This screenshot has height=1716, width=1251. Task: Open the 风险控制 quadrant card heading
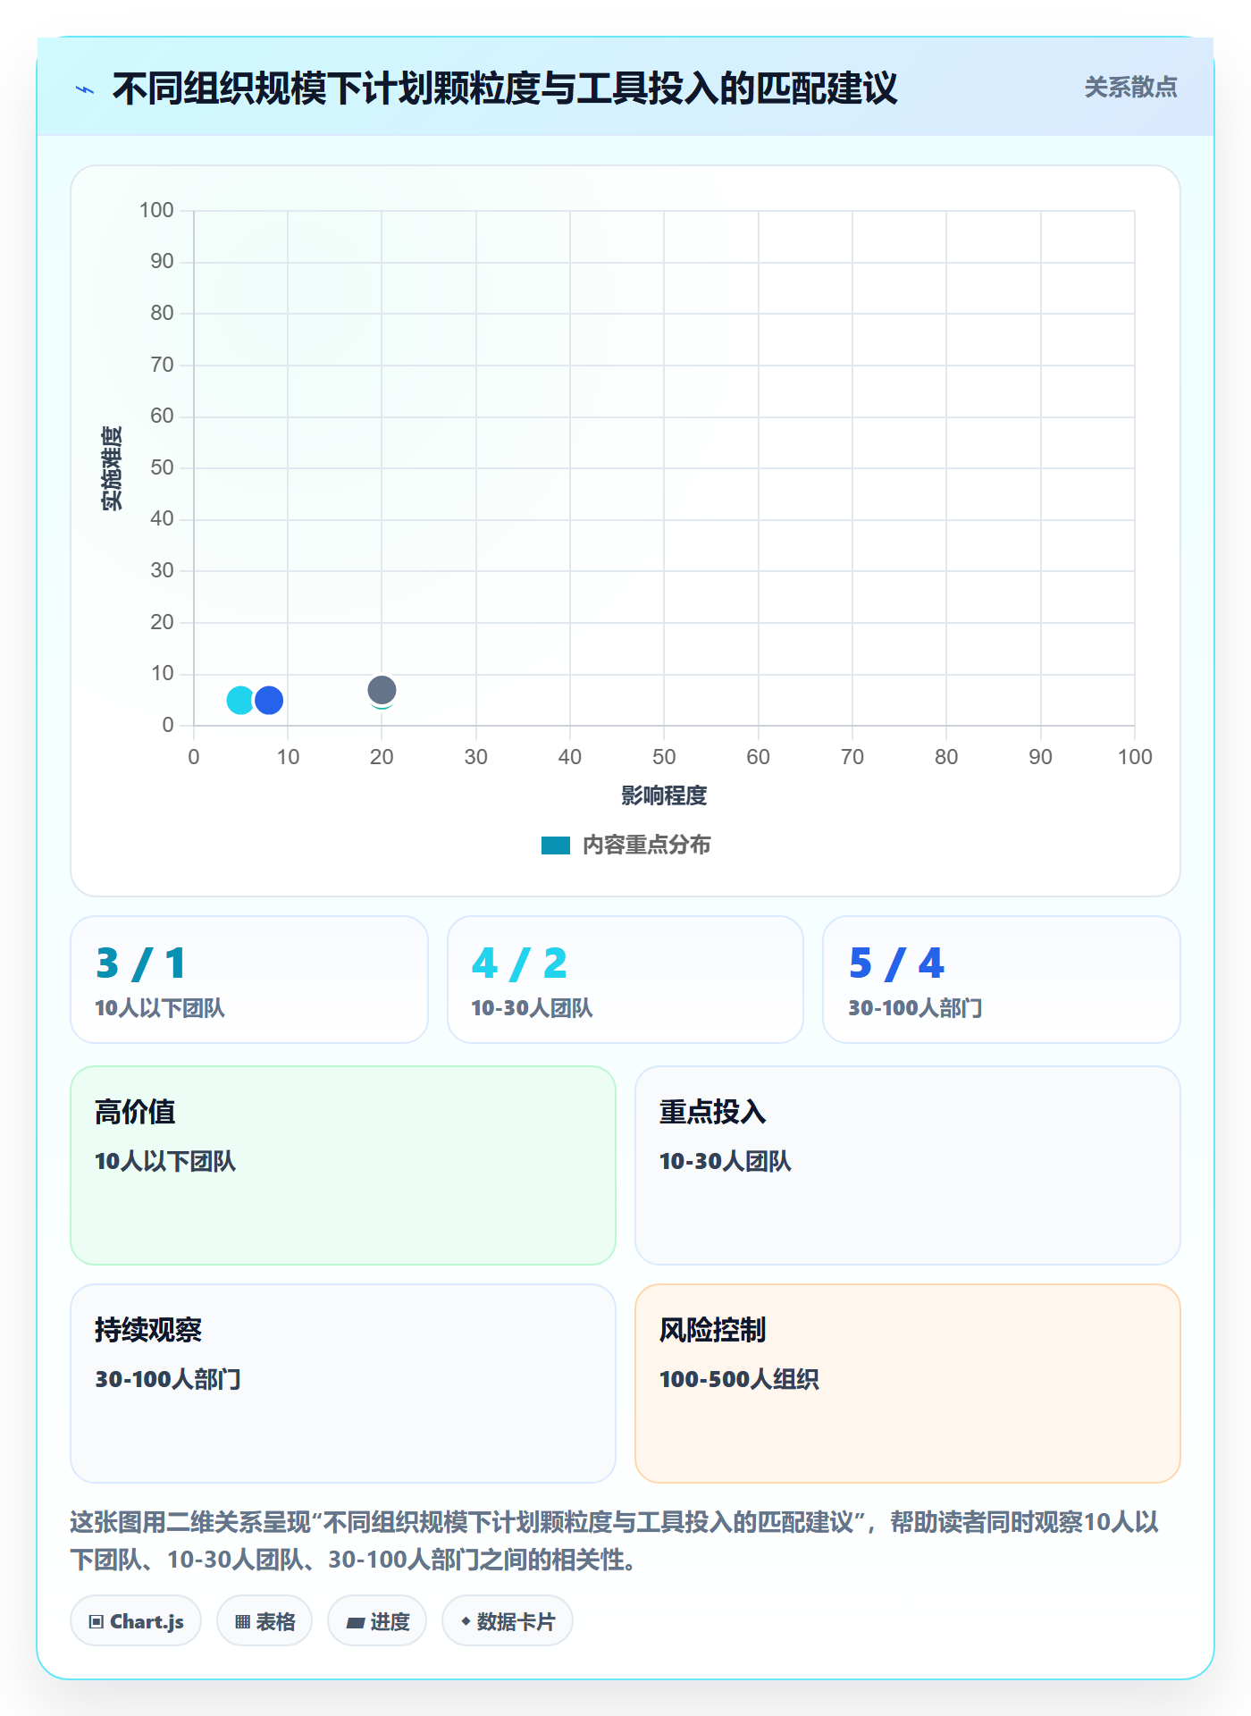point(713,1330)
